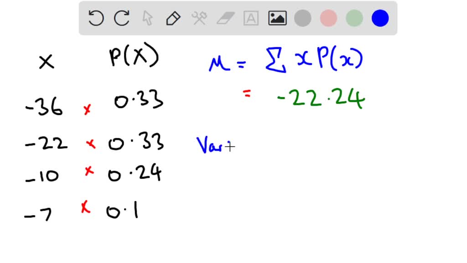Toggle the Eraser tool on
The width and height of the screenshot is (467, 263).
[225, 18]
